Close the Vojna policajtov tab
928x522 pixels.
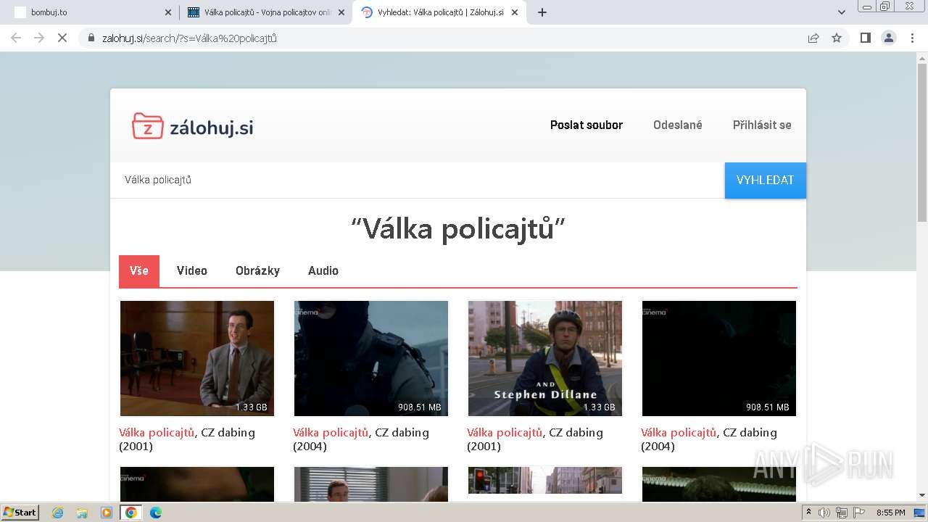pos(341,12)
